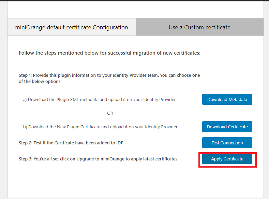Viewport: 269px width, 199px height.
Task: Click the gray page margin left of panel
Action: point(3,102)
